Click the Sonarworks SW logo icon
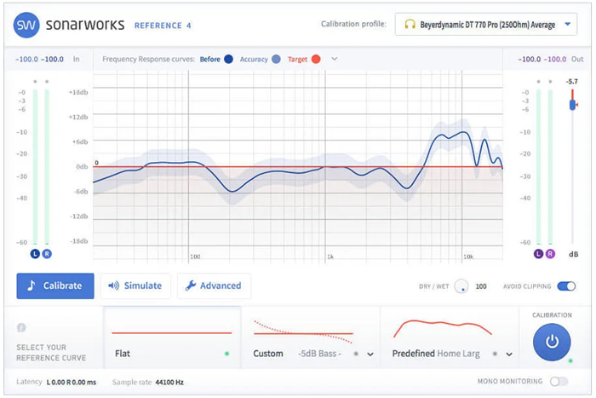596x398 pixels. 26,25
